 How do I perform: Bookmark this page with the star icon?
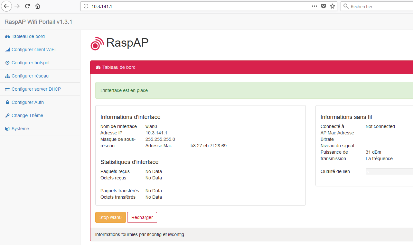tap(333, 6)
